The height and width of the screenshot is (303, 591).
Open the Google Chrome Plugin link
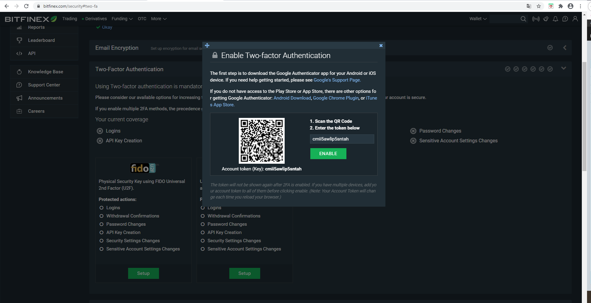[x=336, y=98]
